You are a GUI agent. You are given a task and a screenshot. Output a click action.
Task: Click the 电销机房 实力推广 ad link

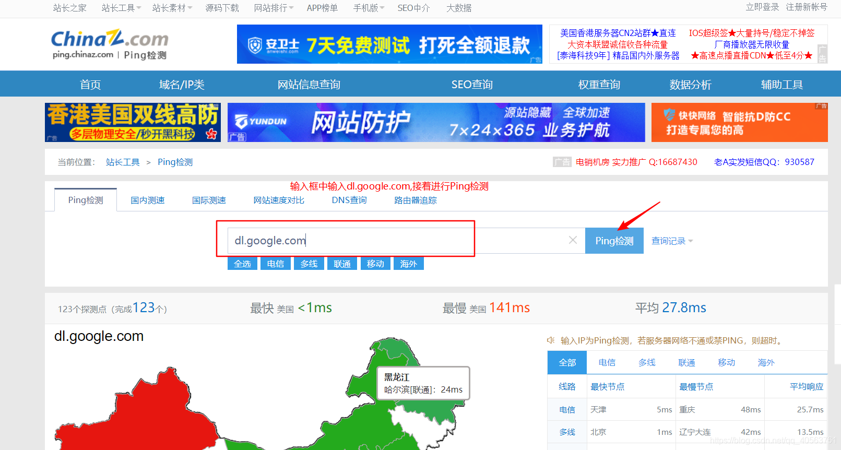[x=636, y=162]
